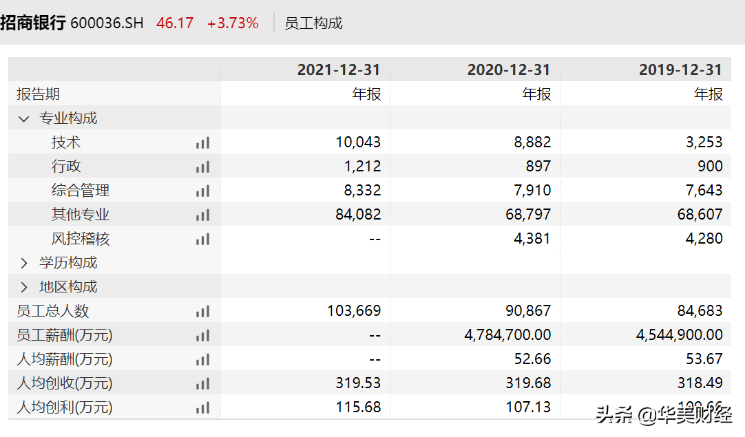
Task: Open chart icon for 技术 row
Action: coord(203,143)
